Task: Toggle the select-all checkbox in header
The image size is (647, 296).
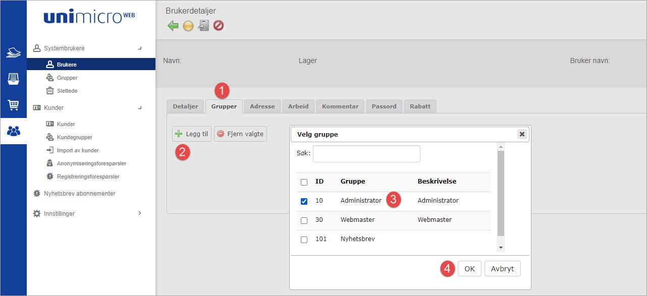Action: pyautogui.click(x=304, y=182)
